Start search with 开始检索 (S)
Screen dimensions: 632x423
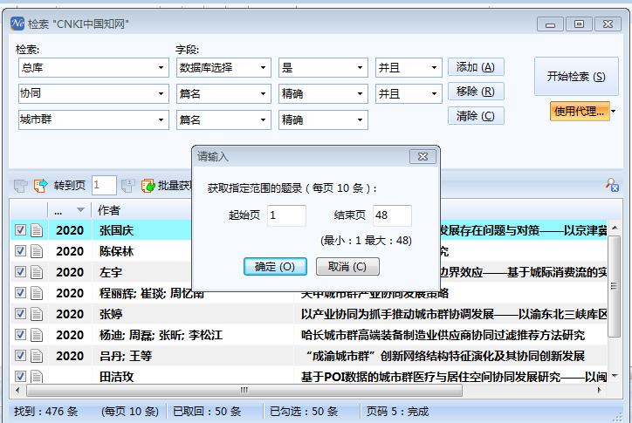coord(576,77)
